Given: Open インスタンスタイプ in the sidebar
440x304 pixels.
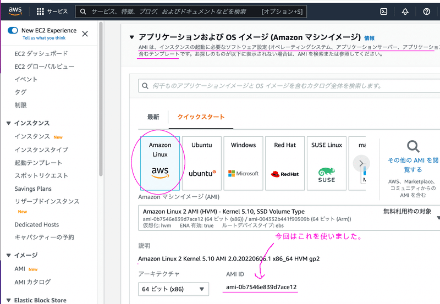Looking at the screenshot, I should (41, 150).
